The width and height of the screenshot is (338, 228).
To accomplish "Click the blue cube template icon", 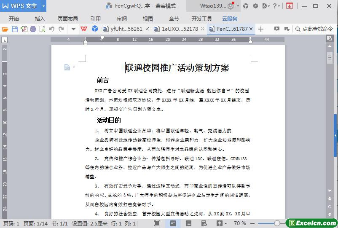I will (x=95, y=29).
